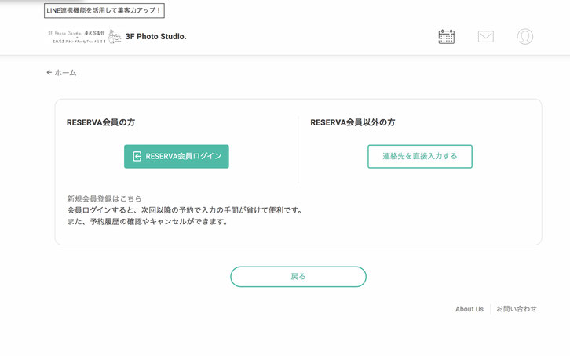Open 新規会員登録はこちら registration link
The height and width of the screenshot is (356, 570).
104,198
